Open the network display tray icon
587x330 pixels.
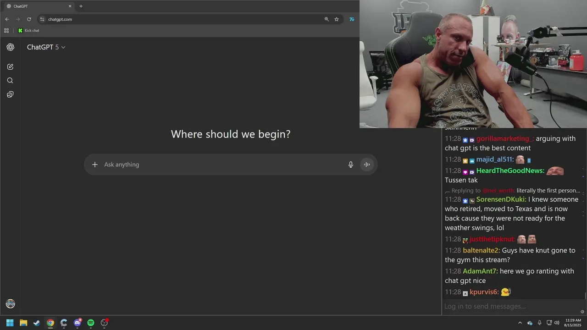549,323
